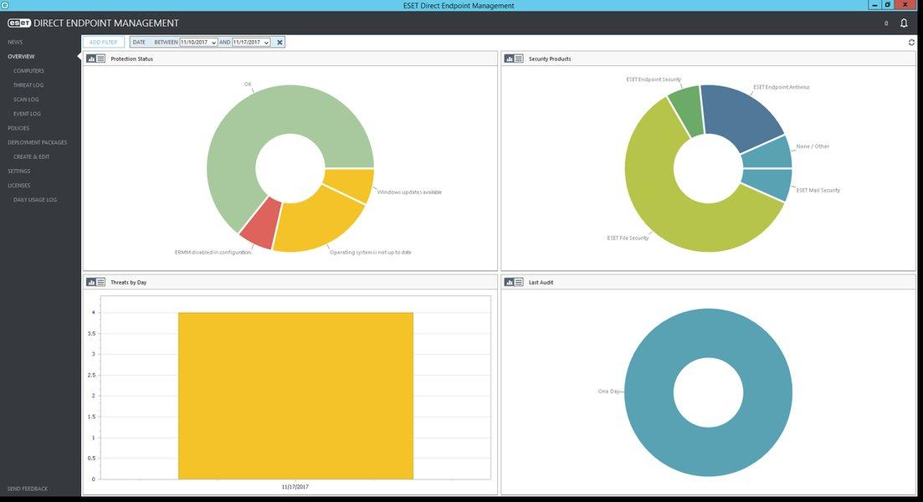Screen dimensions: 923x502
Task: Display Last Audit panel as list
Action: pos(519,283)
